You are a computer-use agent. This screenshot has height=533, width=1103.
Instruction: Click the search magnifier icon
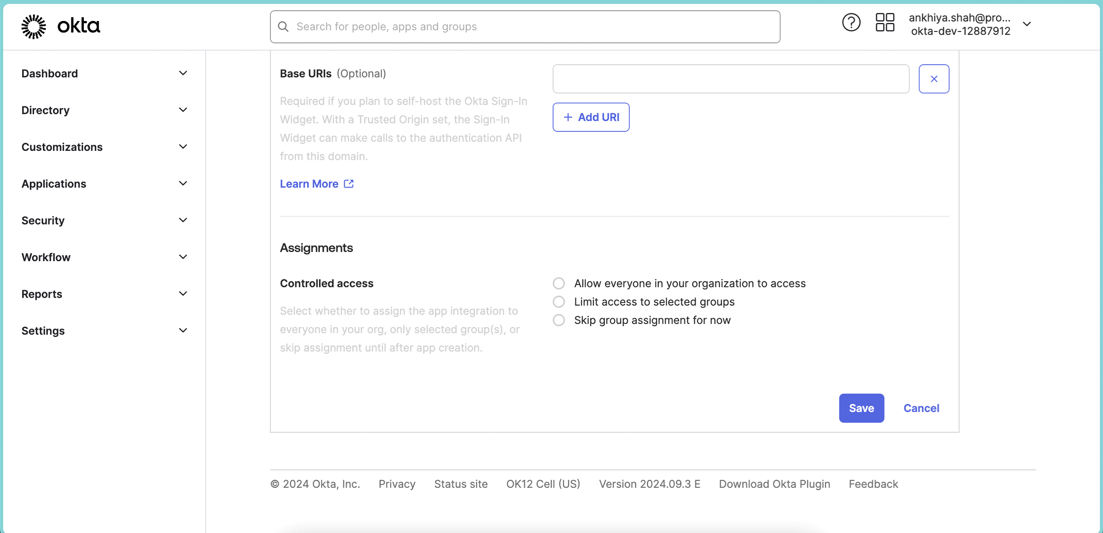(x=283, y=26)
